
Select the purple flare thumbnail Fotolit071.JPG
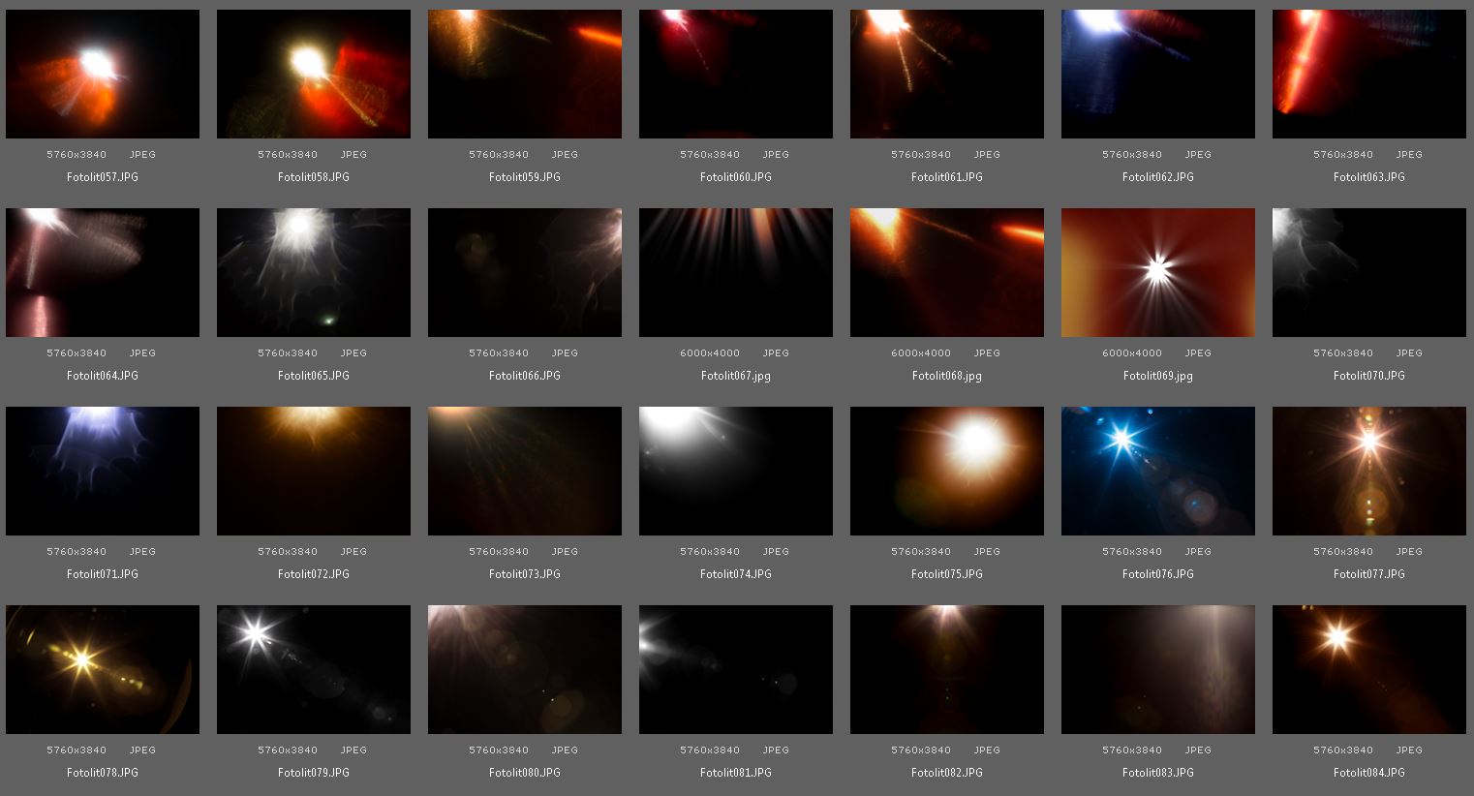click(103, 471)
